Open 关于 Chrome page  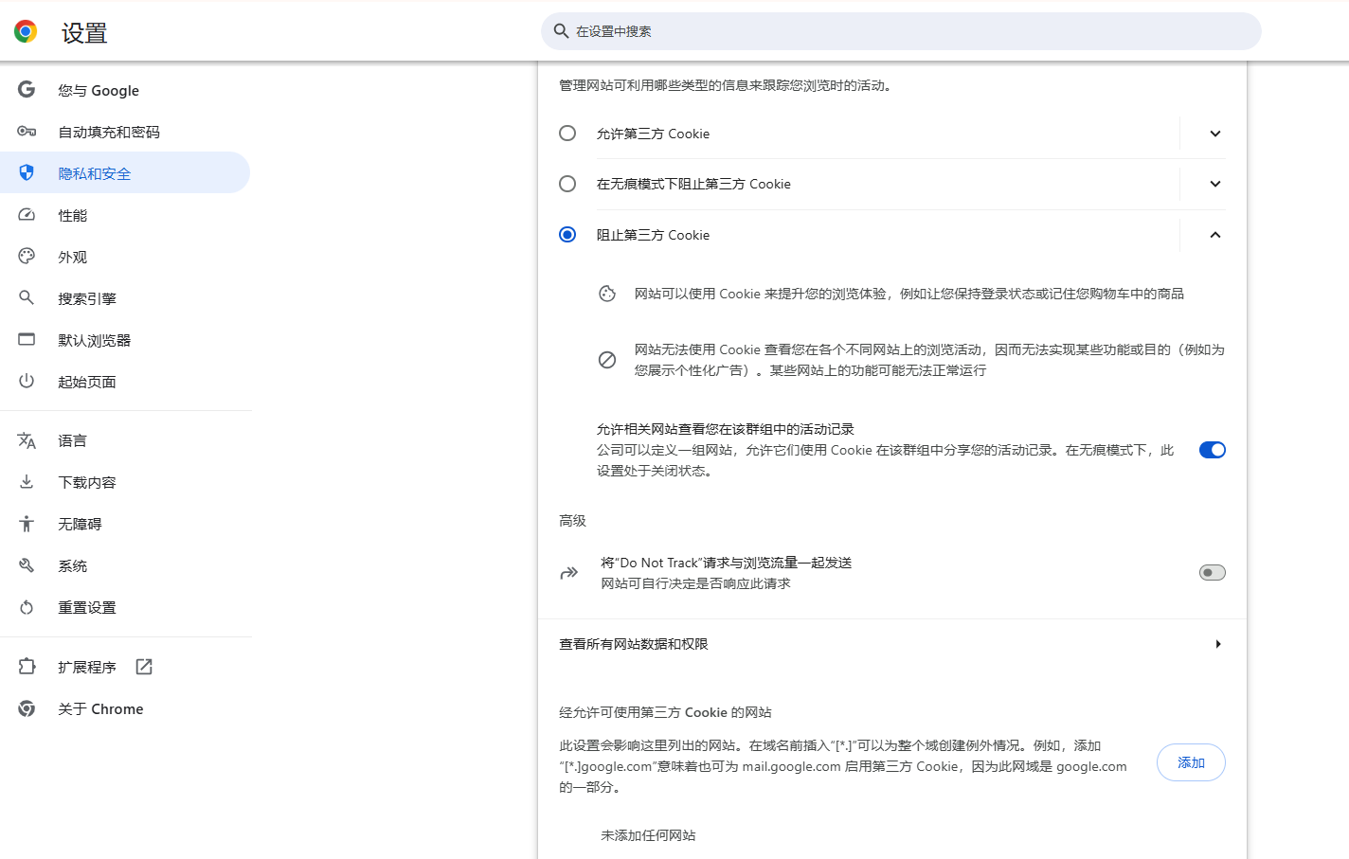[126, 708]
